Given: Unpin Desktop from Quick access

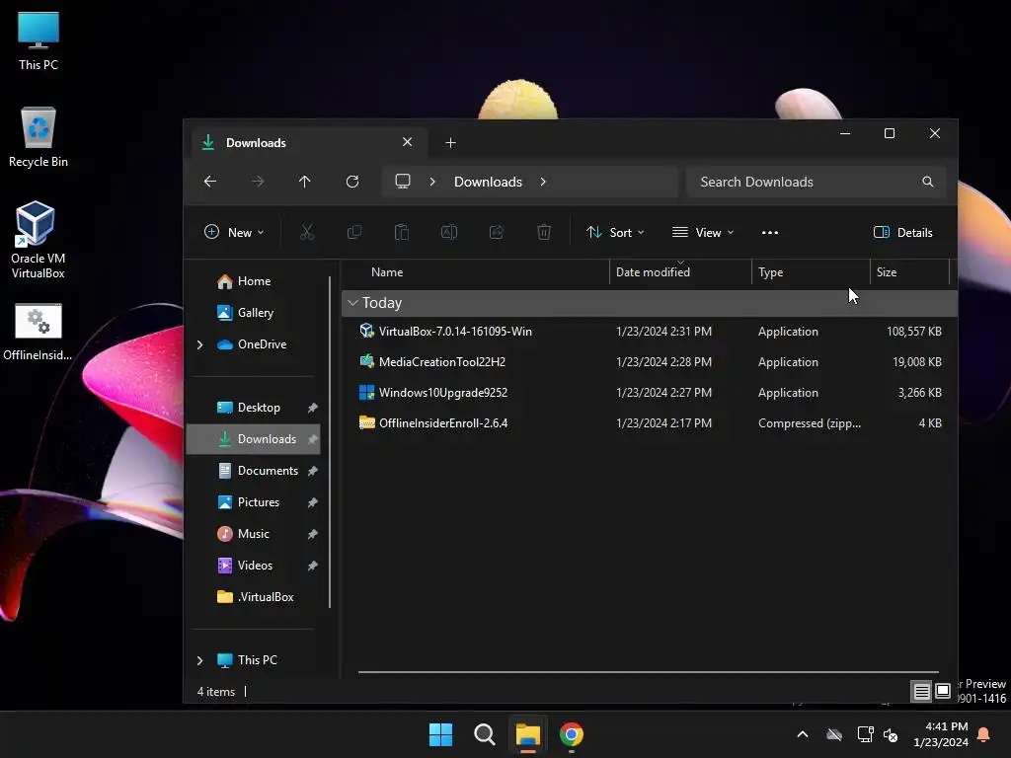Looking at the screenshot, I should click(x=313, y=408).
